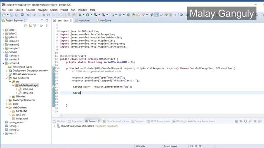
Task: Click the warning marker on line 21
Action: coord(54,87)
